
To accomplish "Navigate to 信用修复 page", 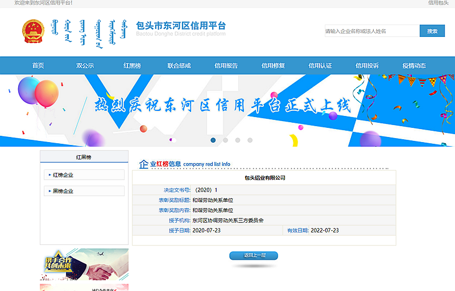I will pos(273,66).
